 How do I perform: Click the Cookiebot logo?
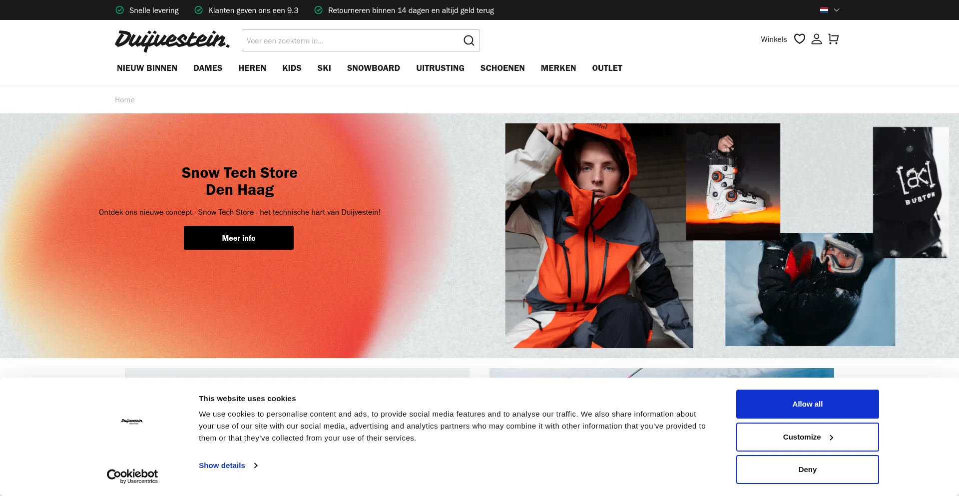(132, 476)
